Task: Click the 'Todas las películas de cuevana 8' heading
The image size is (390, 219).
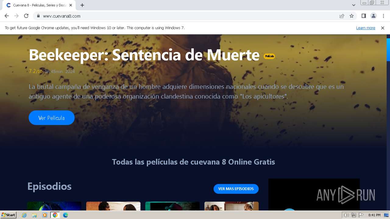Action: coord(193,162)
